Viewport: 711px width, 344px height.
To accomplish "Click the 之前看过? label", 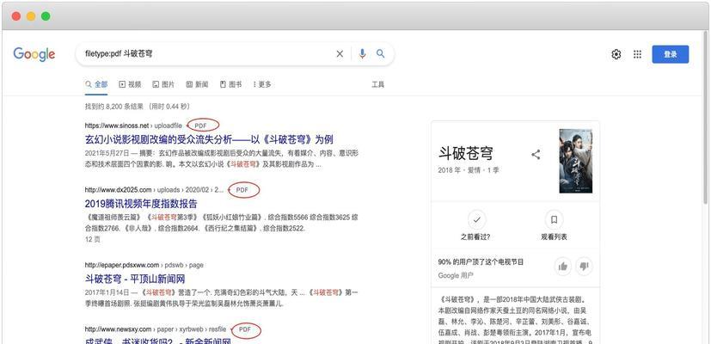I will click(x=475, y=236).
